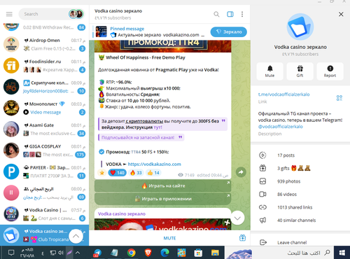This screenshot has height=259, width=350.
Task: View the 86 videos list
Action: [x=300, y=194]
